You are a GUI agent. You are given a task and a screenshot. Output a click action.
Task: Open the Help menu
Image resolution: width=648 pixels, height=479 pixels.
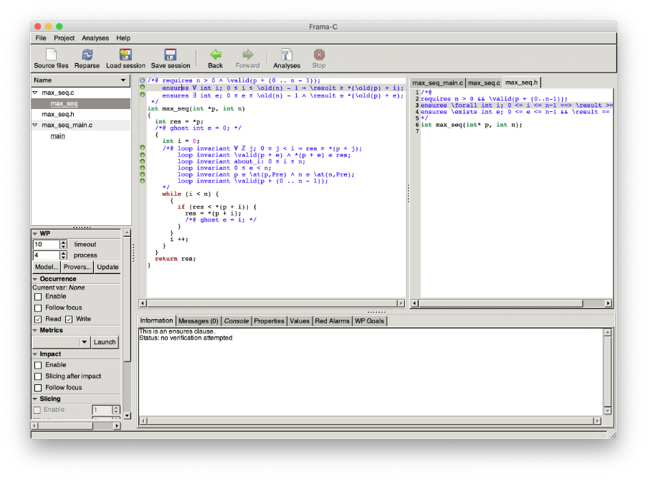123,38
